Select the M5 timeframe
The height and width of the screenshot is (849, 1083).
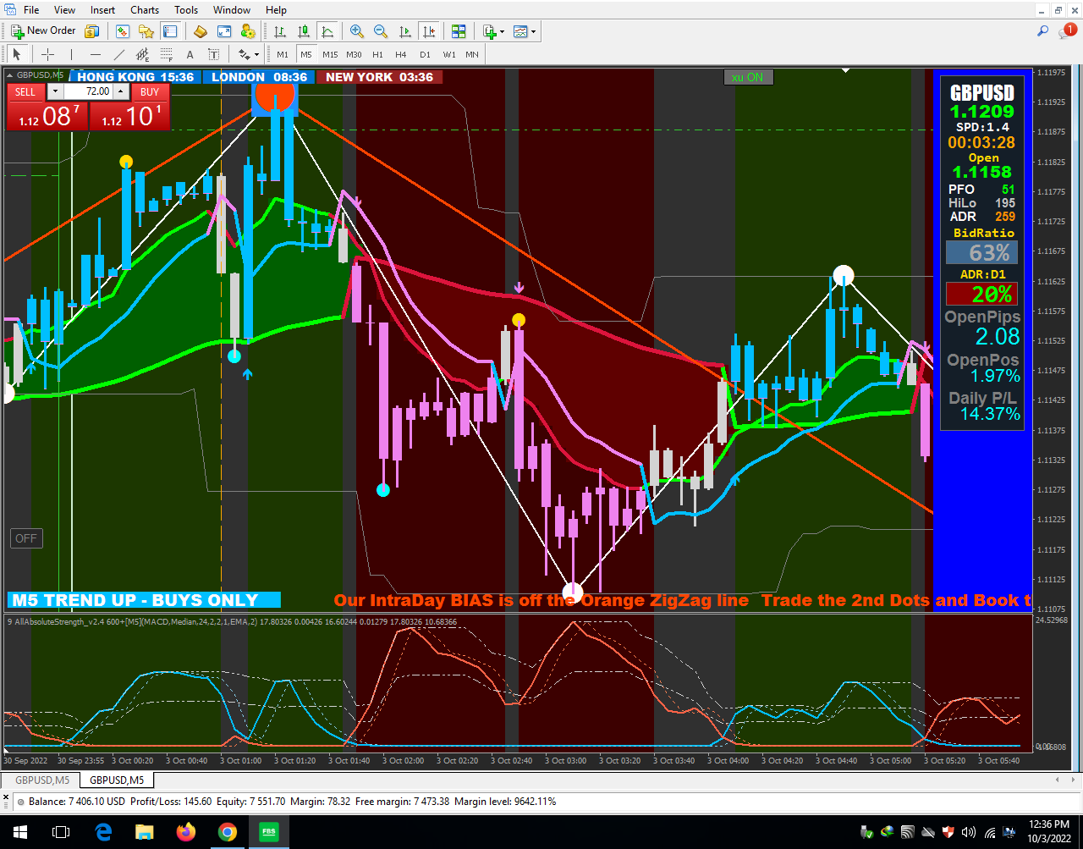(306, 54)
